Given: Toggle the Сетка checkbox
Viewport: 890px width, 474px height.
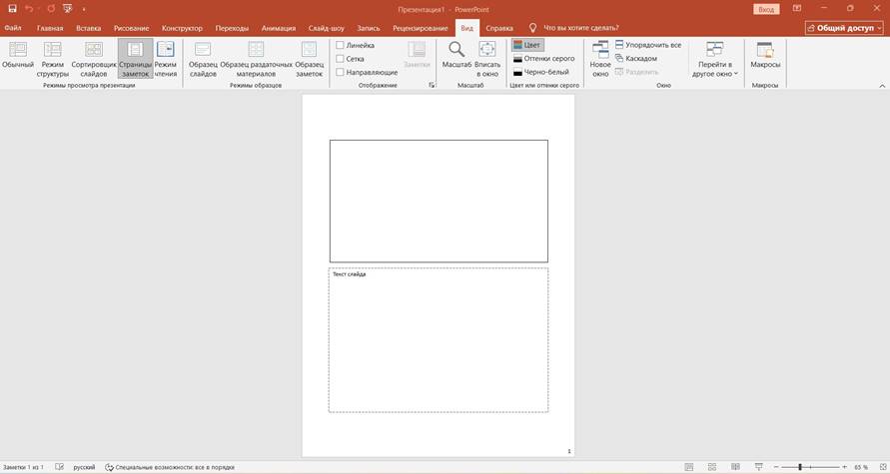Looking at the screenshot, I should [x=341, y=59].
